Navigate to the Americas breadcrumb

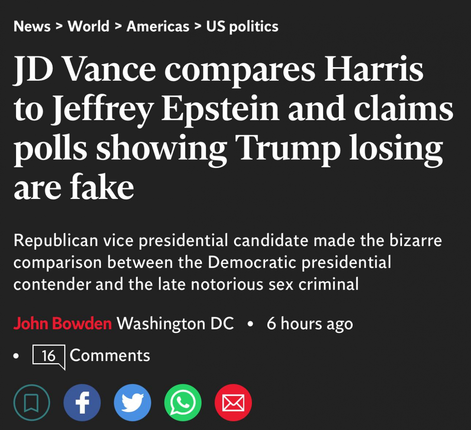(x=158, y=27)
